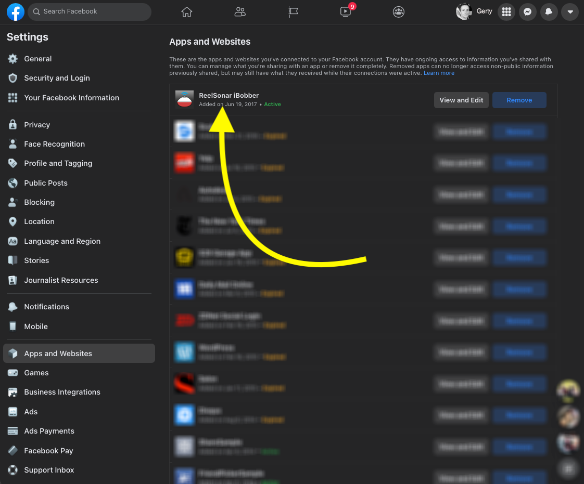Open Your Facebook Information settings

[79, 98]
